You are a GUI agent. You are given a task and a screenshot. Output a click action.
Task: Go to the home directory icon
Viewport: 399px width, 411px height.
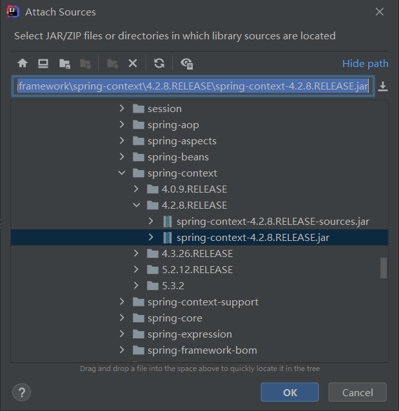coord(23,63)
